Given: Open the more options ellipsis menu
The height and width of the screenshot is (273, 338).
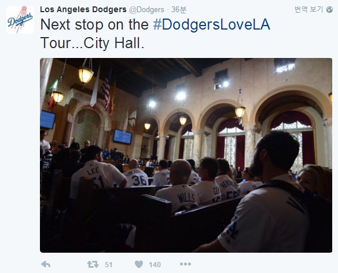Looking at the screenshot, I should tap(185, 264).
